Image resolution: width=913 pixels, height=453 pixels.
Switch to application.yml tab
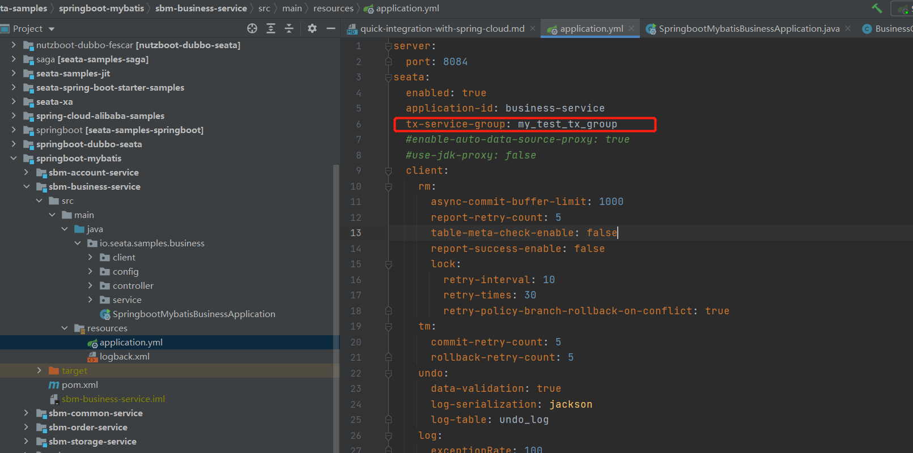pyautogui.click(x=592, y=28)
